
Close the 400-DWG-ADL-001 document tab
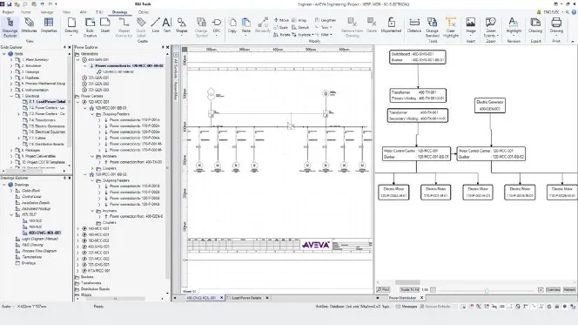pyautogui.click(x=222, y=298)
